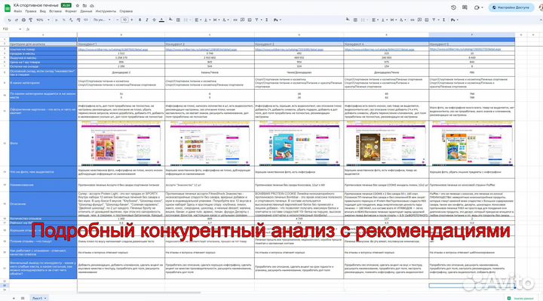Screen dimensions: 543x301
Task: Click the document title КА спортивное печенье
Action: [x=36, y=5]
